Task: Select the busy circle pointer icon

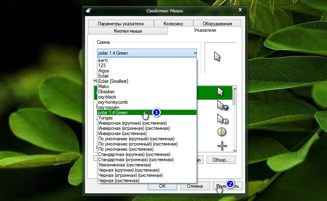Action: (221, 132)
